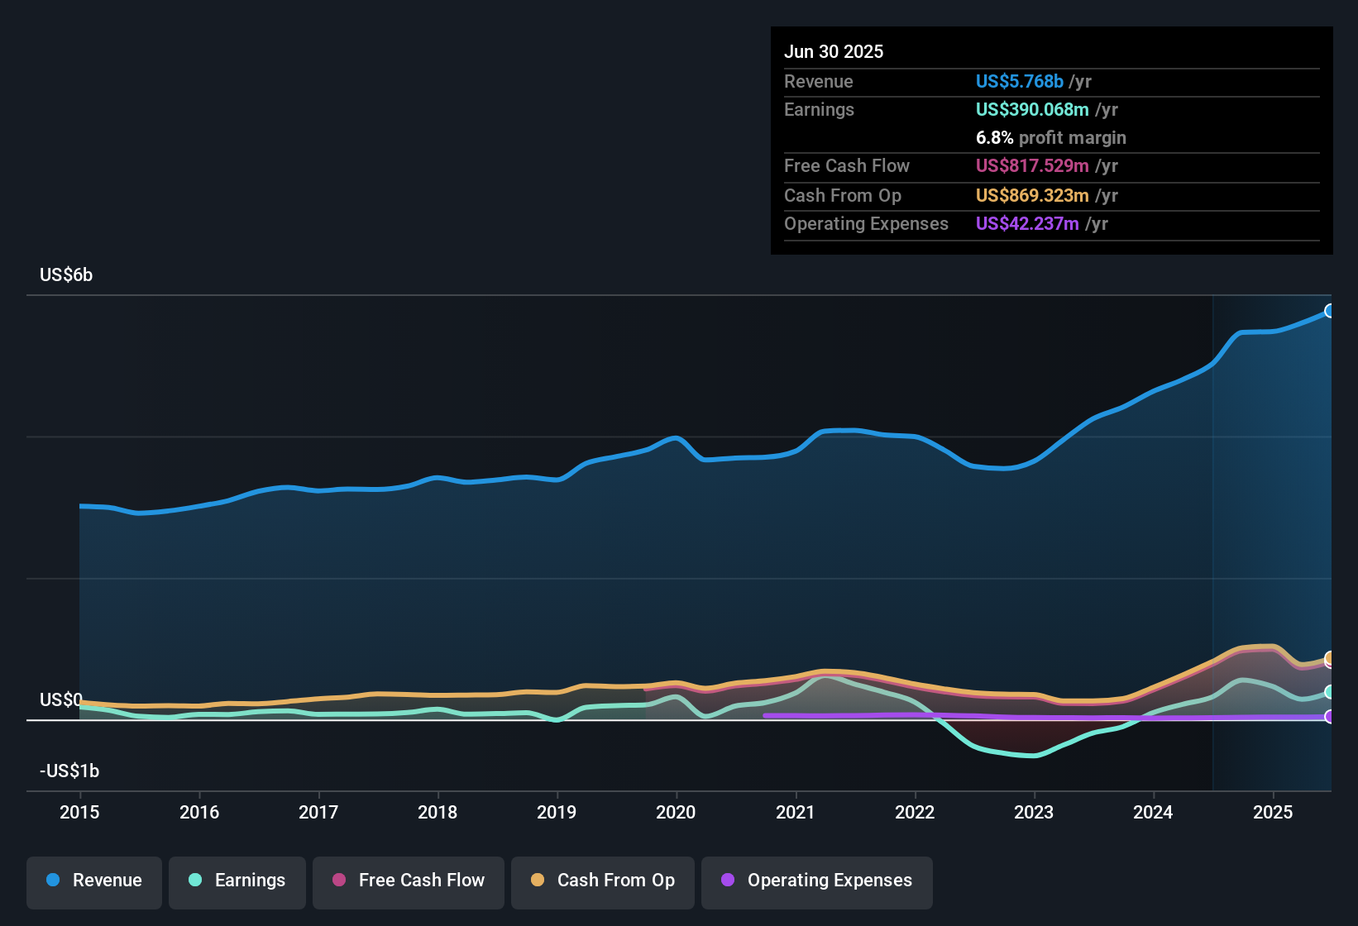This screenshot has width=1358, height=926.
Task: Click the purple Operating Expenses dot icon
Action: tap(728, 881)
